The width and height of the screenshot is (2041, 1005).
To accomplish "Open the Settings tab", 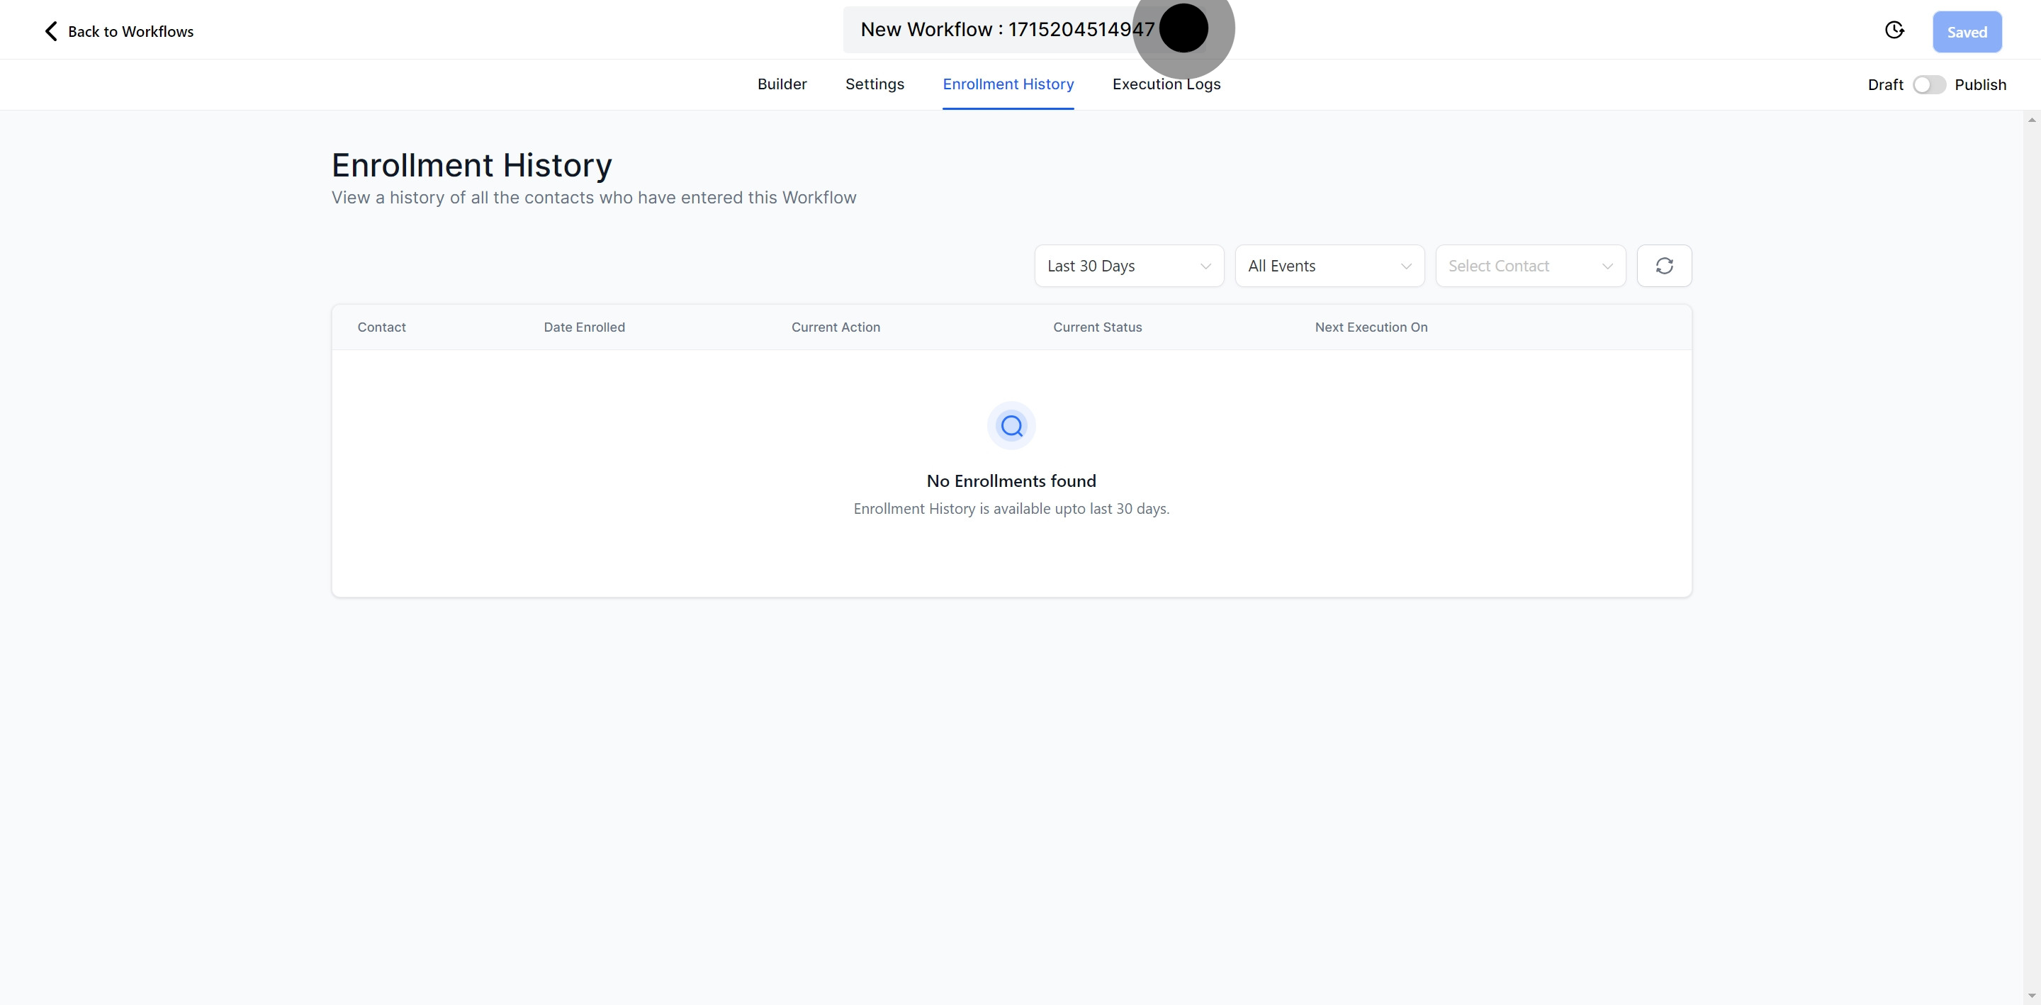I will [874, 84].
